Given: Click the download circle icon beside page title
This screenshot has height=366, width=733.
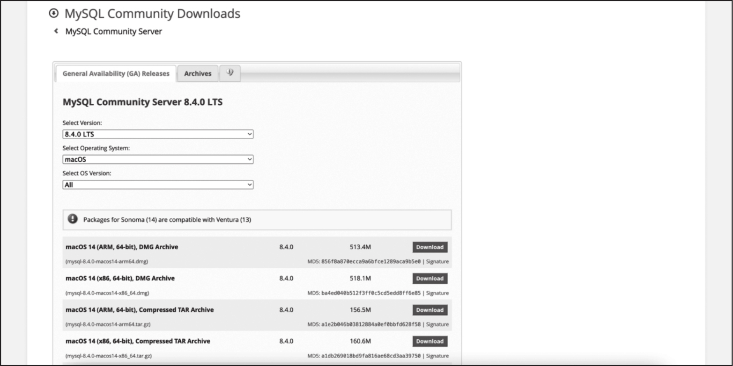Looking at the screenshot, I should tap(54, 14).
